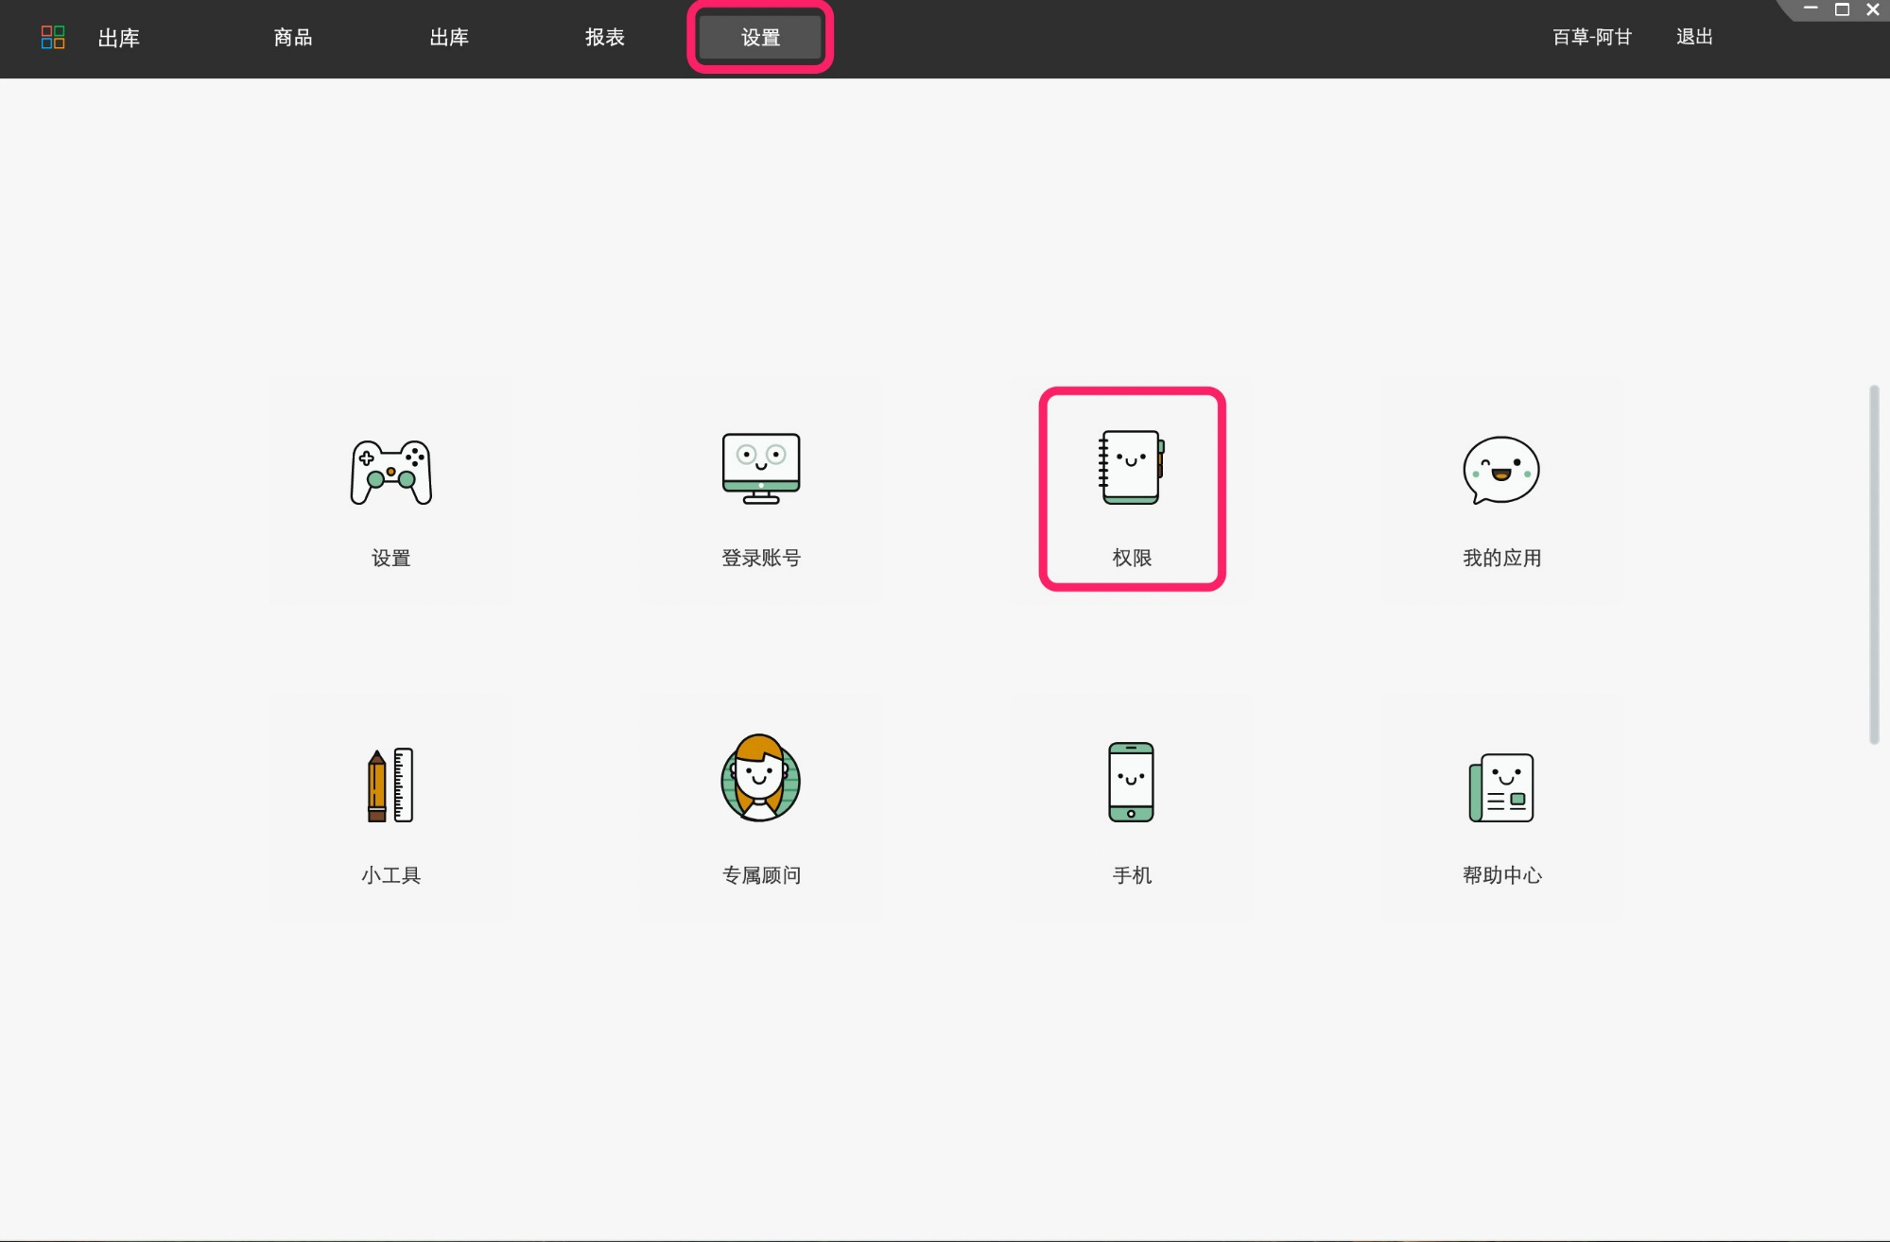Switch to the 报表 menu tab
The image size is (1890, 1242).
(605, 37)
